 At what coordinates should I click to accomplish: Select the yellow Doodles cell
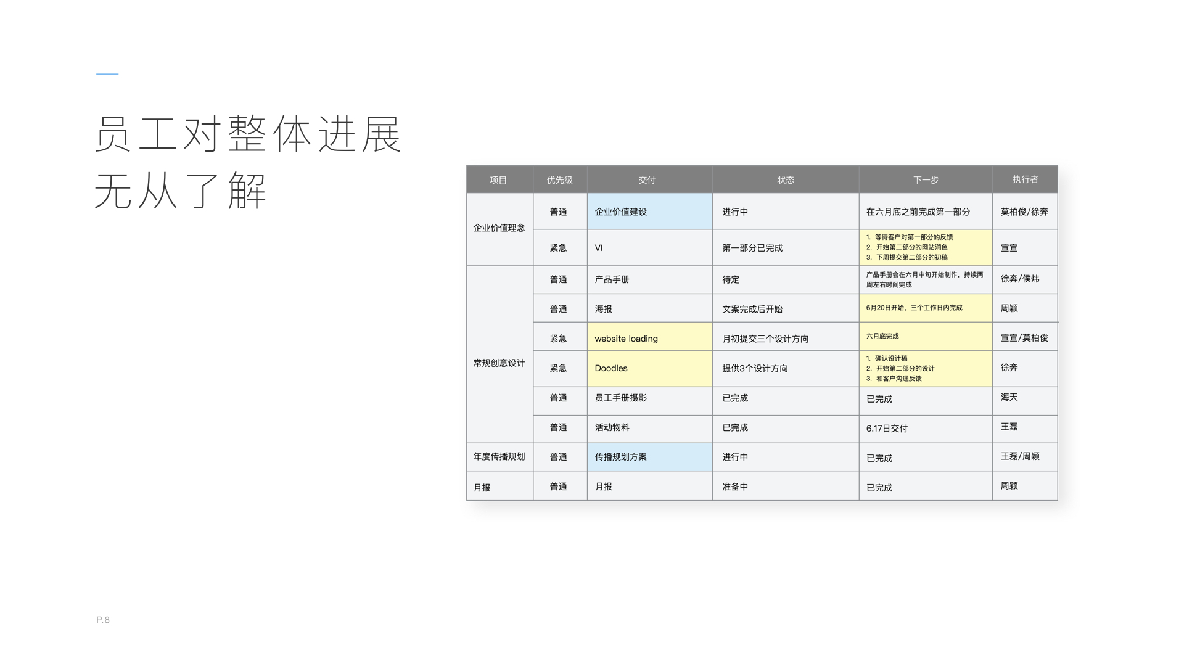649,368
